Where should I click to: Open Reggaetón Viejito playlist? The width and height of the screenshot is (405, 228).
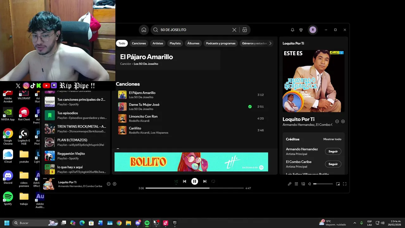(76, 156)
